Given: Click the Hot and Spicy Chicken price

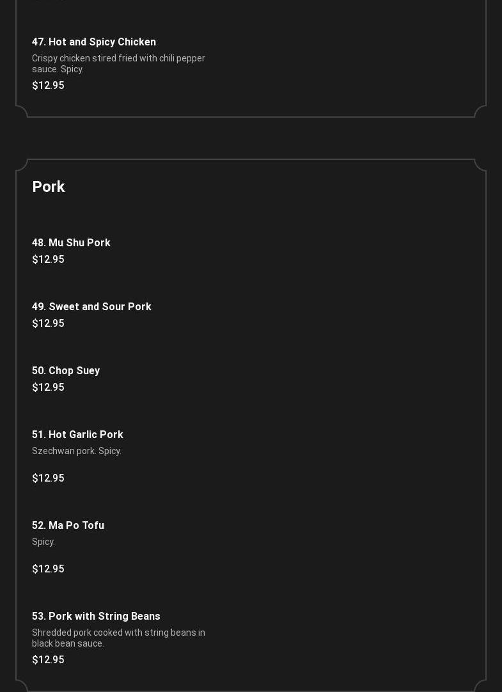Looking at the screenshot, I should [48, 86].
